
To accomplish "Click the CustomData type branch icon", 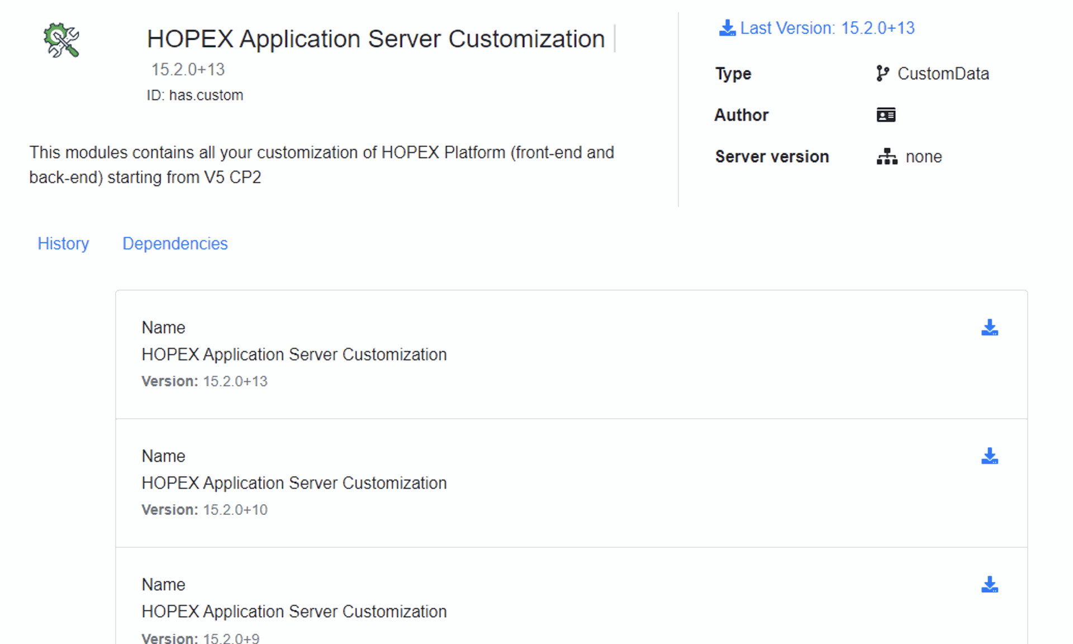I will click(x=882, y=73).
